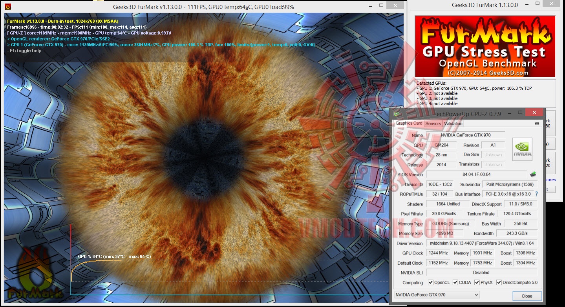
Task: Click the GPU-Z title bar app icon
Action: (x=396, y=113)
